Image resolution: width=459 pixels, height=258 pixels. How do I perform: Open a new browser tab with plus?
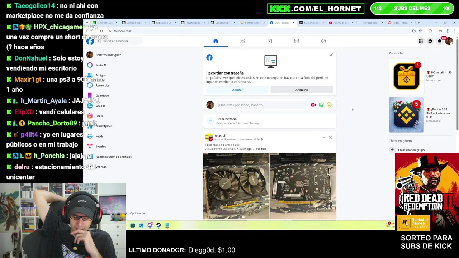click(418, 23)
